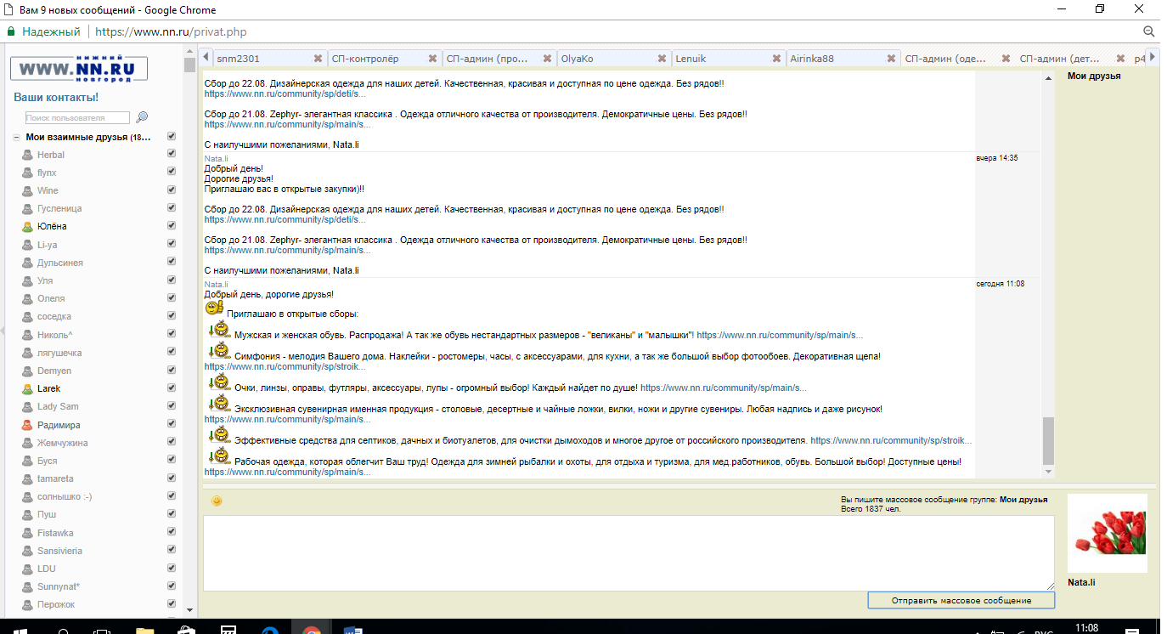
Task: Click Отправить массовое сообщение button
Action: pos(961,600)
